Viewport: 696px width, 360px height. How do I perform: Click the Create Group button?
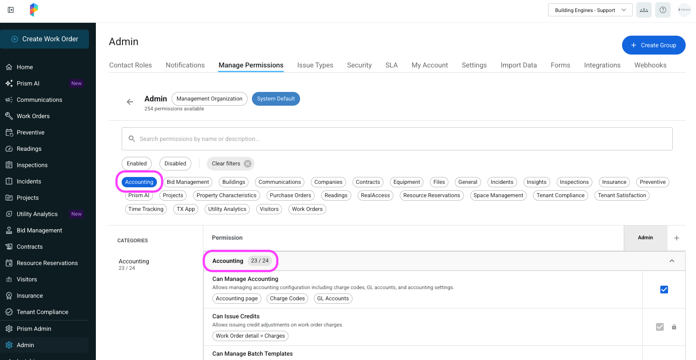point(653,45)
